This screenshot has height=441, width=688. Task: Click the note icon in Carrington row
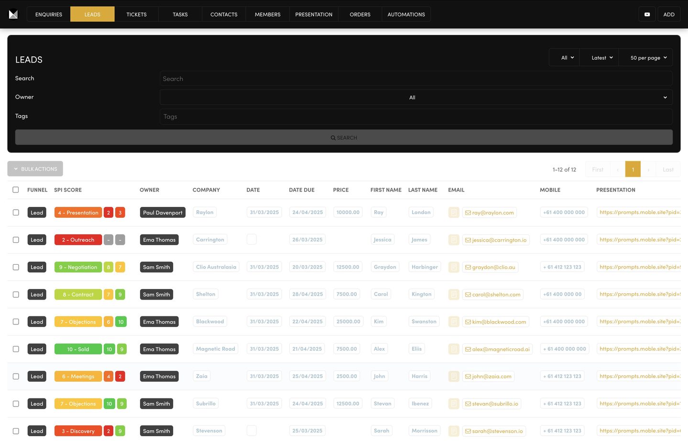(454, 240)
